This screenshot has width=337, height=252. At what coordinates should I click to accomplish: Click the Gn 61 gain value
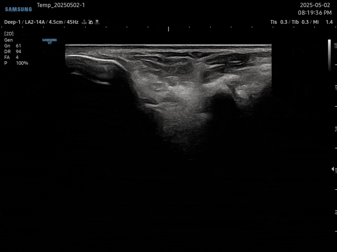(13, 45)
